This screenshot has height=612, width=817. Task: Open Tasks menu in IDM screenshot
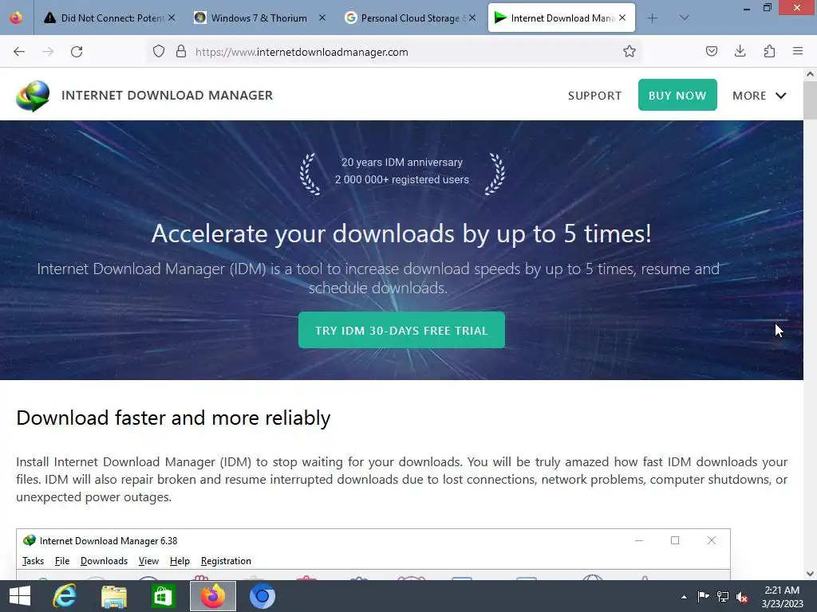coord(33,561)
